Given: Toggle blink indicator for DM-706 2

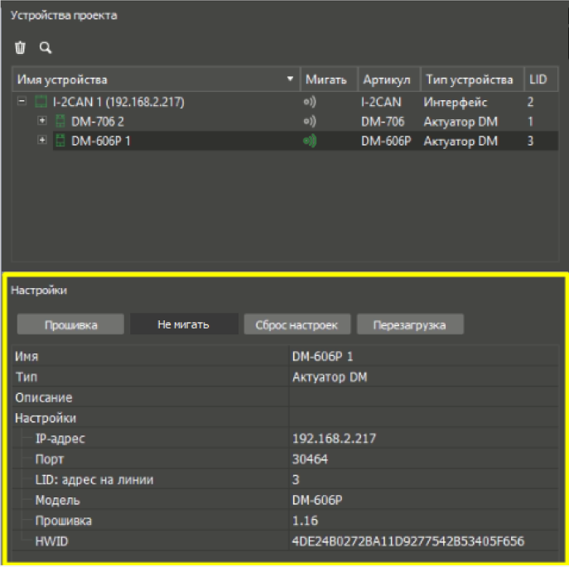Looking at the screenshot, I should (x=310, y=122).
